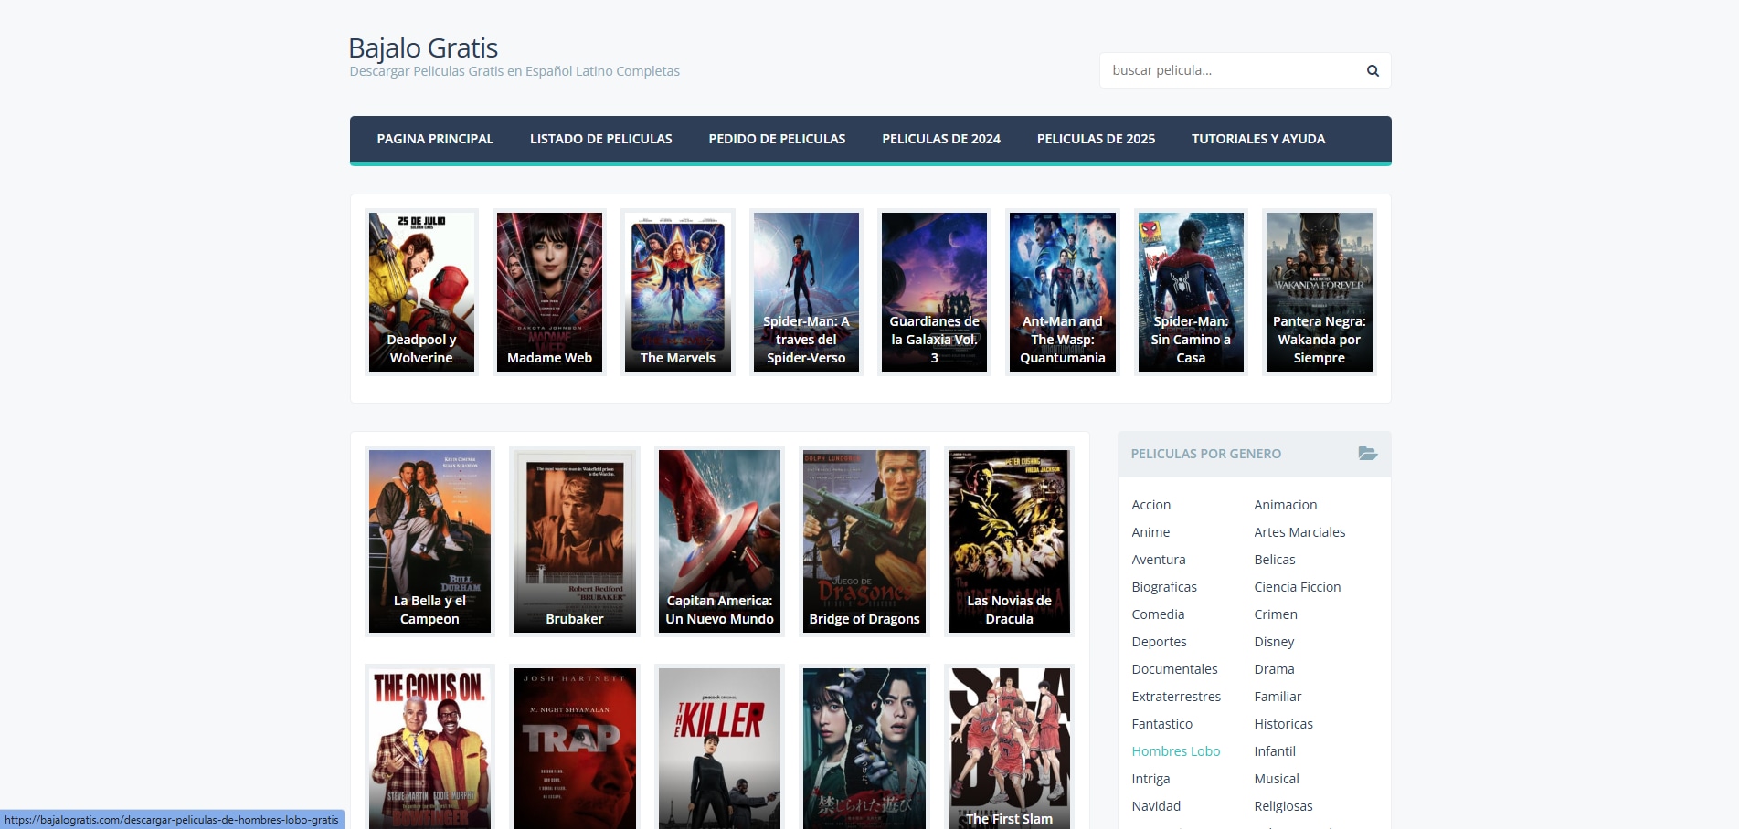Screen dimensions: 1739x829
Task: Open Guardianes de la Galaxia Vol. 3 poster
Action: point(934,292)
